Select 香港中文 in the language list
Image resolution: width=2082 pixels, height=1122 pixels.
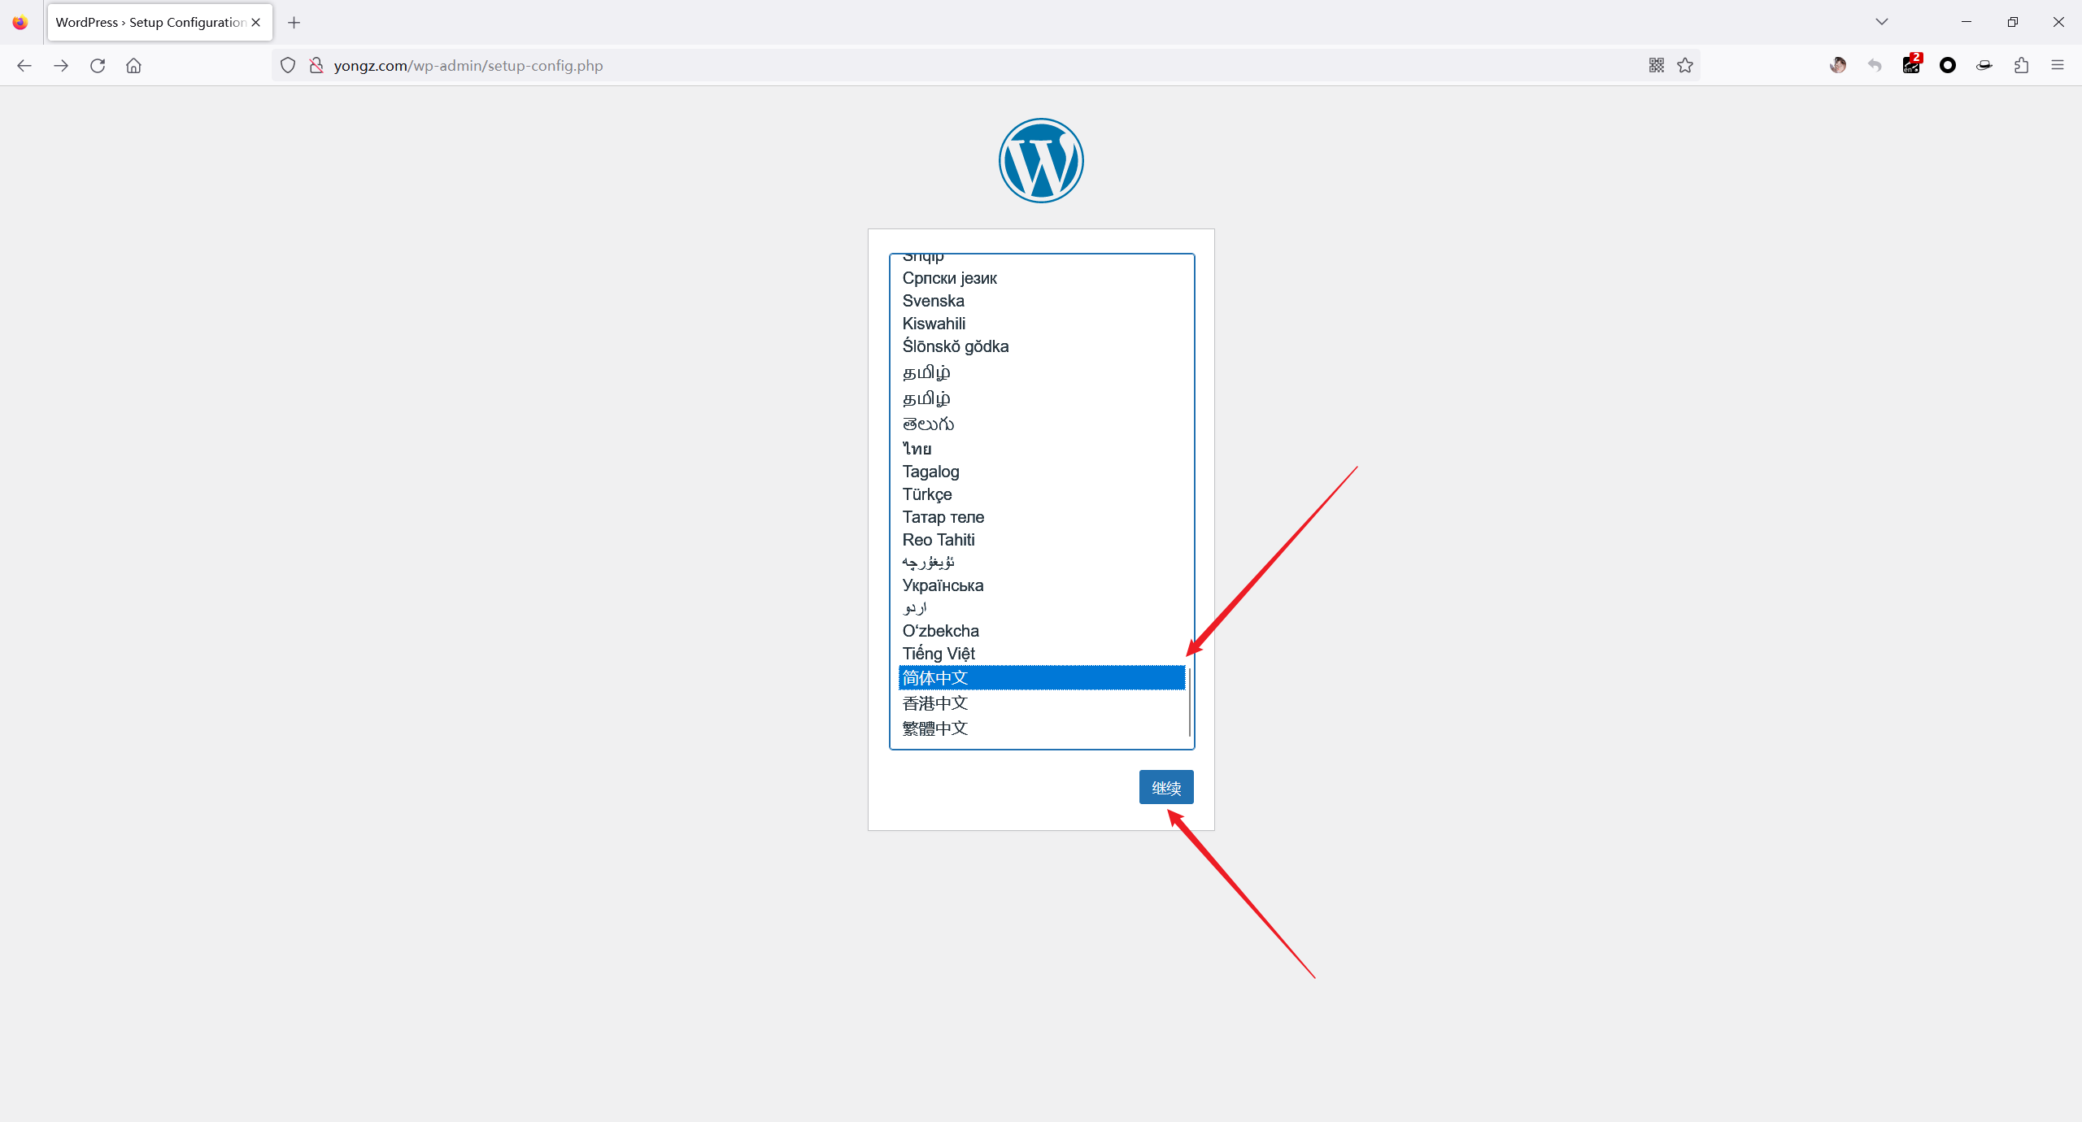[1042, 703]
